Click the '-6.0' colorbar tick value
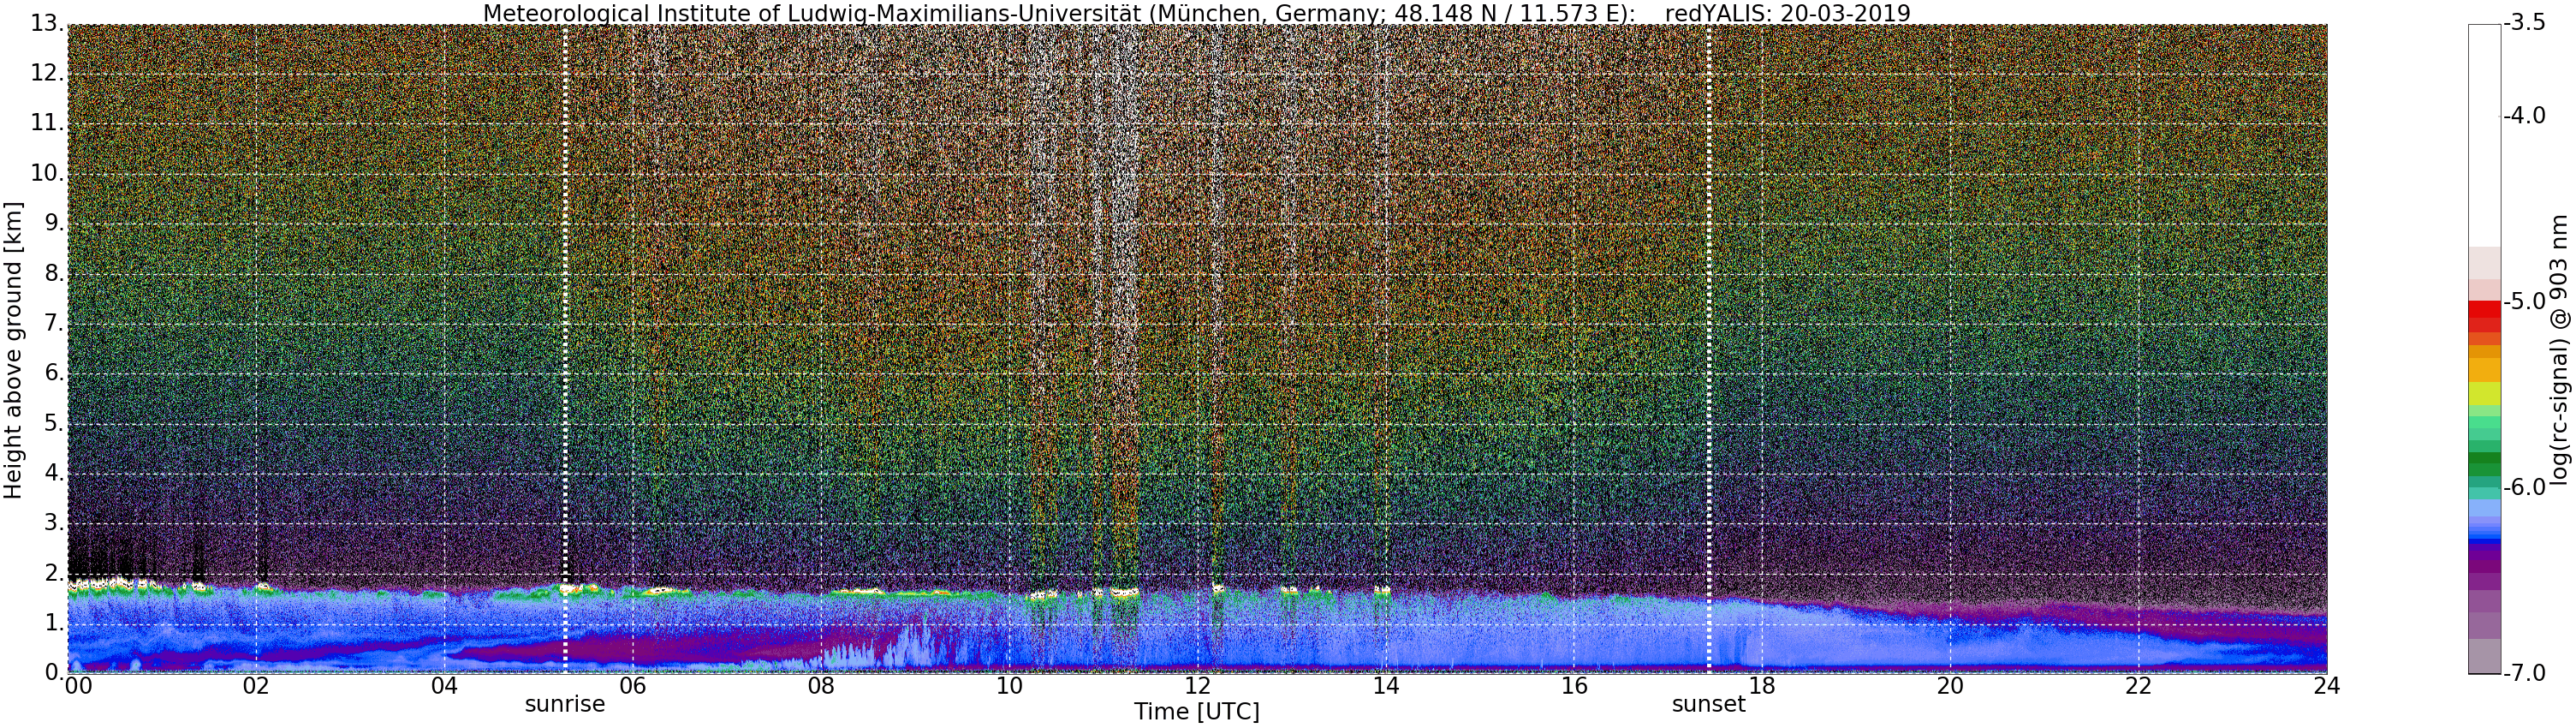The height and width of the screenshot is (728, 2576). 2524,488
